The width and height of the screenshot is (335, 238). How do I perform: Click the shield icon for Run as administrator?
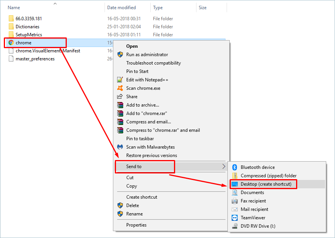point(120,55)
